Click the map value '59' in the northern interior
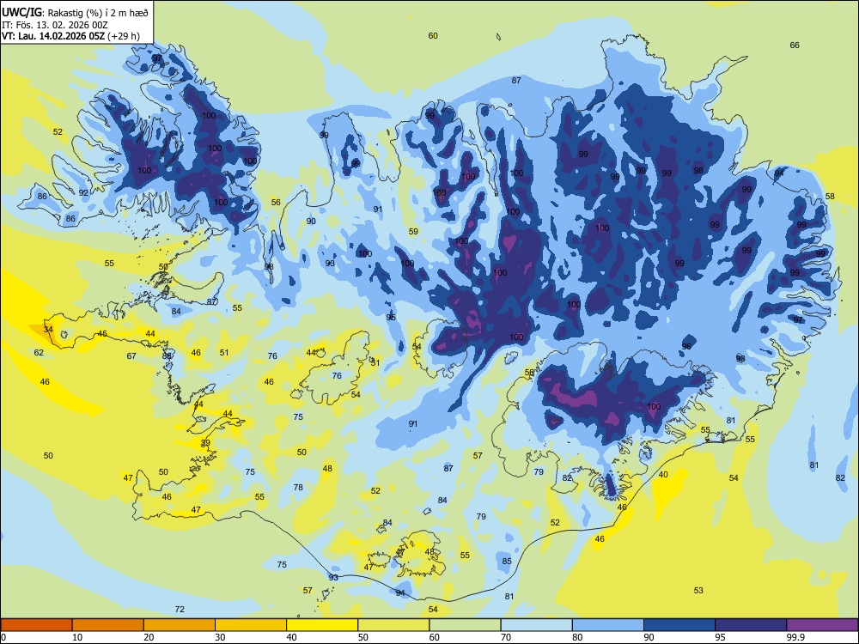Screen dimensions: 859x644 pyautogui.click(x=414, y=232)
